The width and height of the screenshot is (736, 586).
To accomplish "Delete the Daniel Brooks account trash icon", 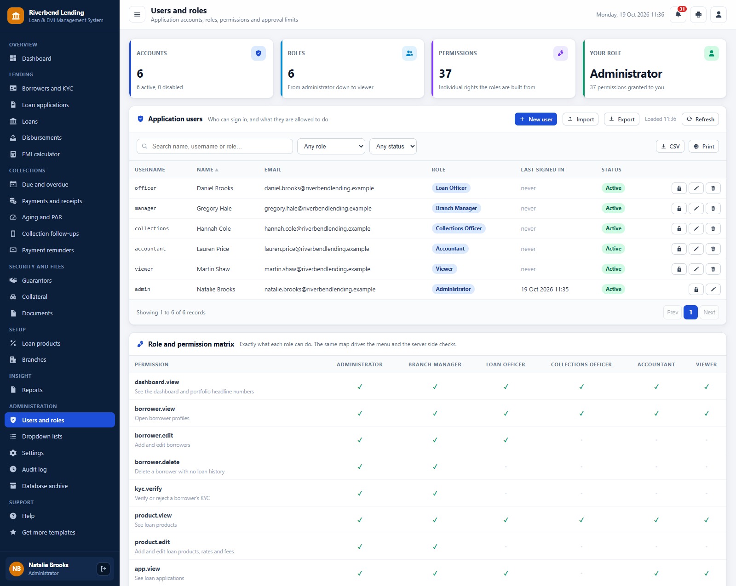I will tap(713, 188).
